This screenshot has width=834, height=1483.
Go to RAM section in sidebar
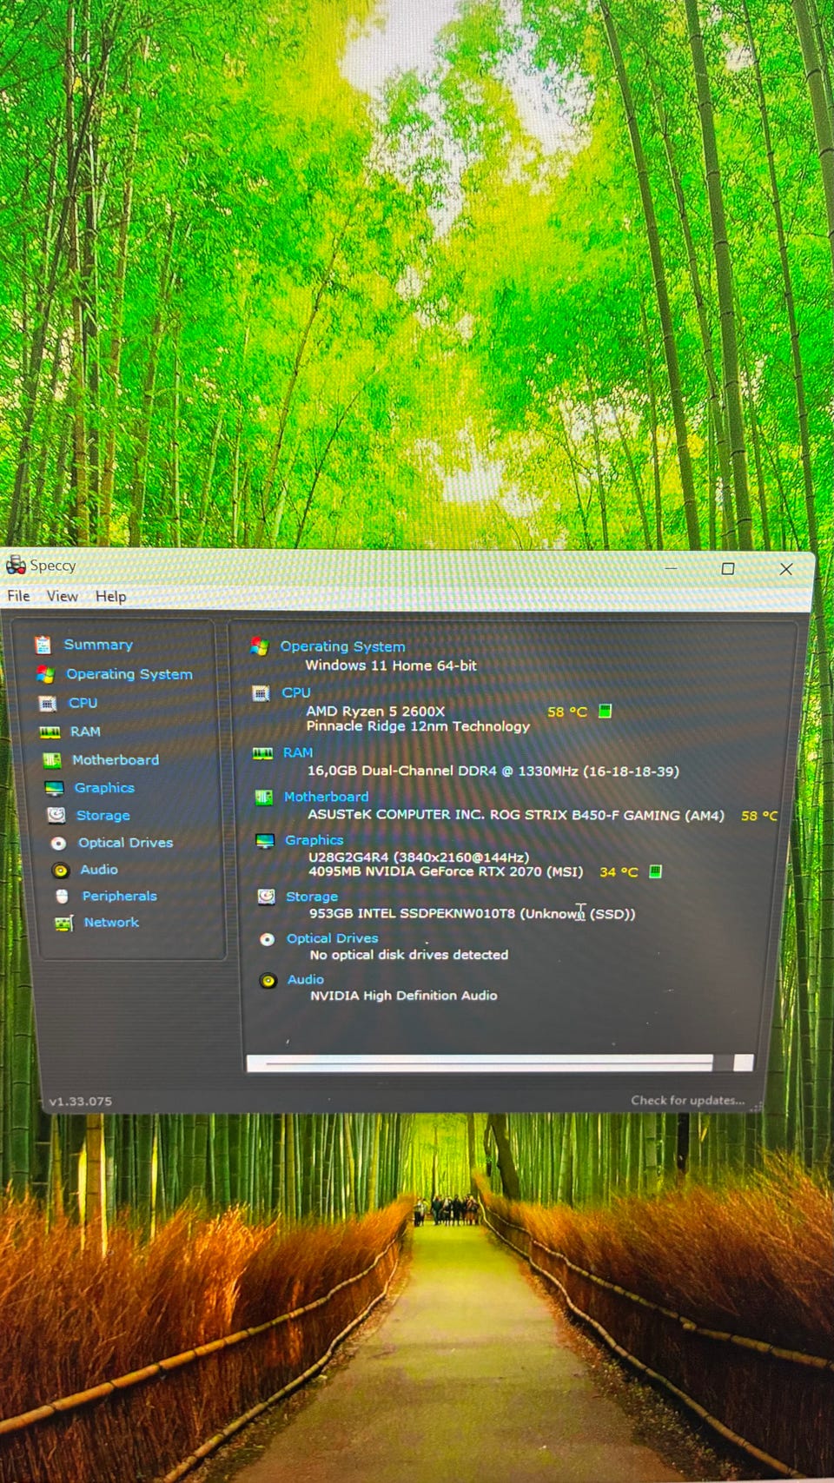pos(85,732)
